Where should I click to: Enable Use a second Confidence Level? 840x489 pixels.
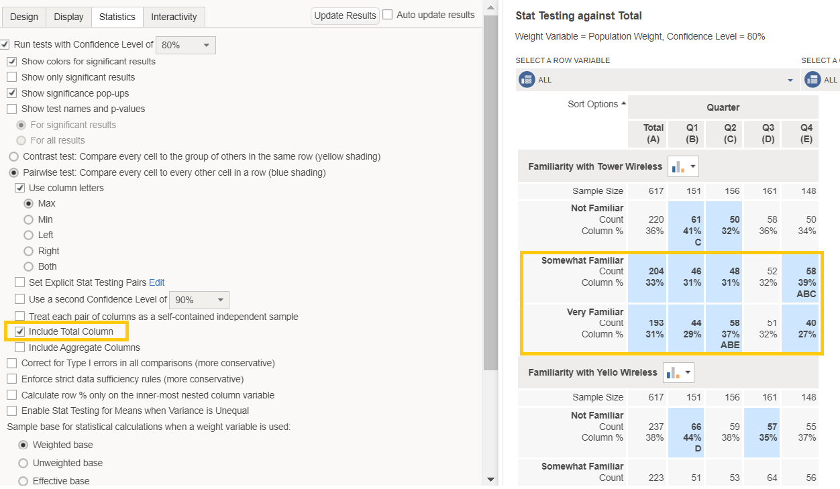(x=20, y=299)
